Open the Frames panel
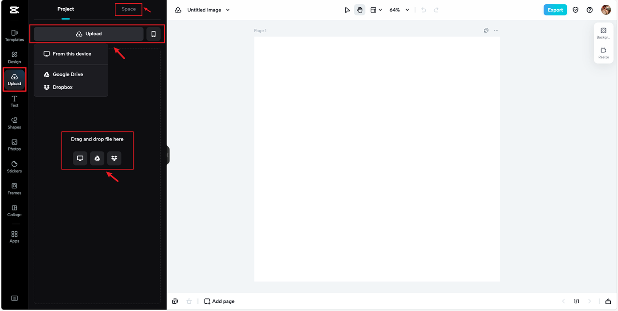This screenshot has height=311, width=618. tap(14, 189)
